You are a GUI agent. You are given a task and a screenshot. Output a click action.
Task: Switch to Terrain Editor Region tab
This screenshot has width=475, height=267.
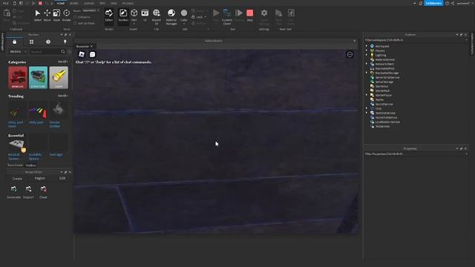pos(39,178)
